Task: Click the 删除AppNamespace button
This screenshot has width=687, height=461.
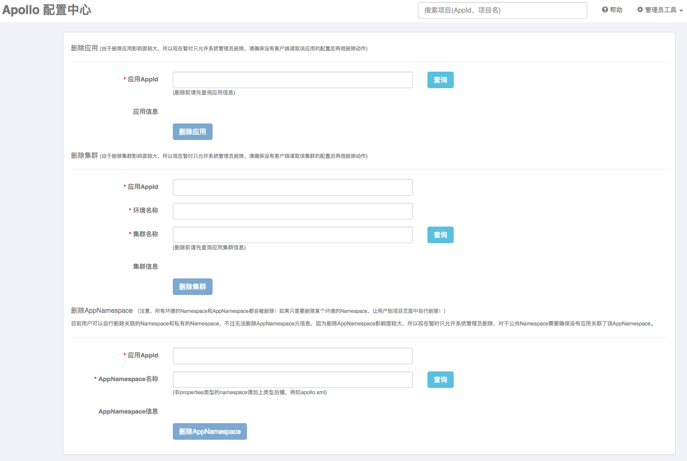Action: click(210, 431)
